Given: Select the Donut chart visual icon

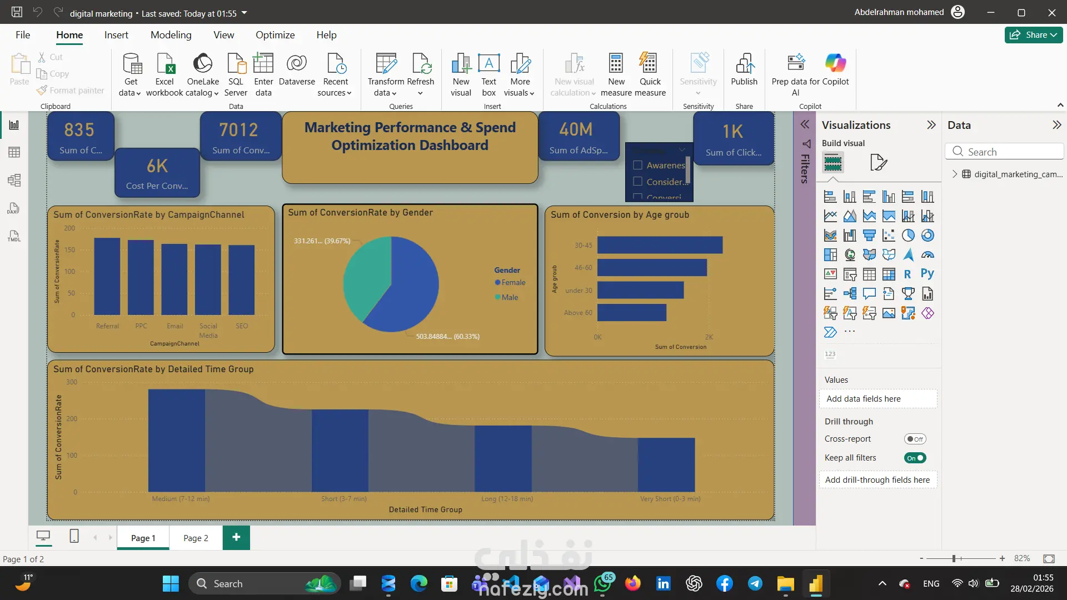Looking at the screenshot, I should click(928, 236).
